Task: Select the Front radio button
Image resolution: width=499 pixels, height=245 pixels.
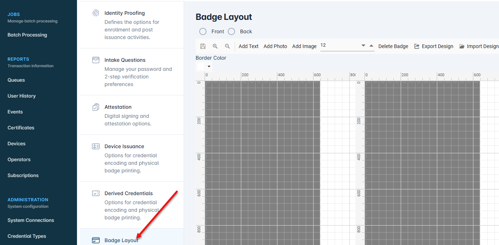Action: point(203,31)
